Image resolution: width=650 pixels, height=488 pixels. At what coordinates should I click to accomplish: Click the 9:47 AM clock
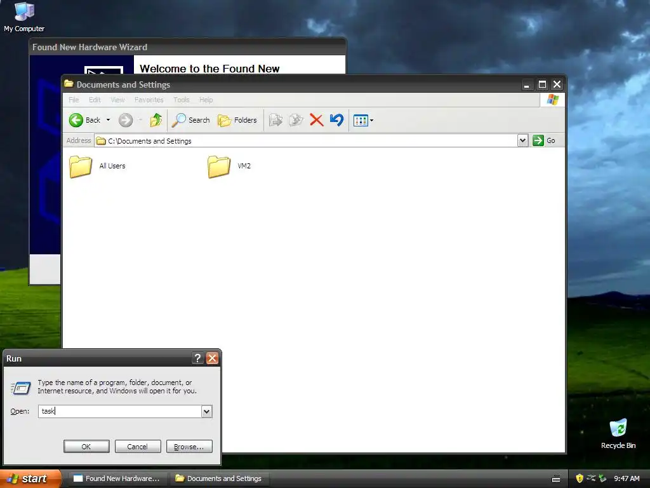click(627, 478)
